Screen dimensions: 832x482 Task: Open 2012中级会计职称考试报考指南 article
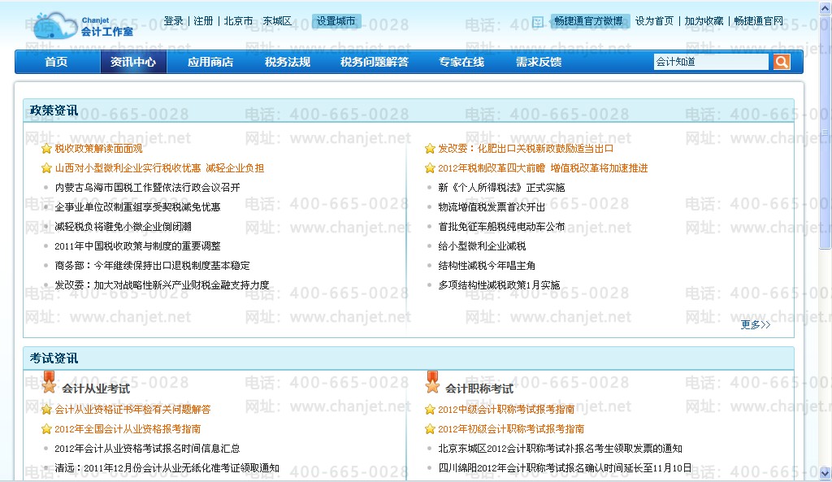click(506, 410)
